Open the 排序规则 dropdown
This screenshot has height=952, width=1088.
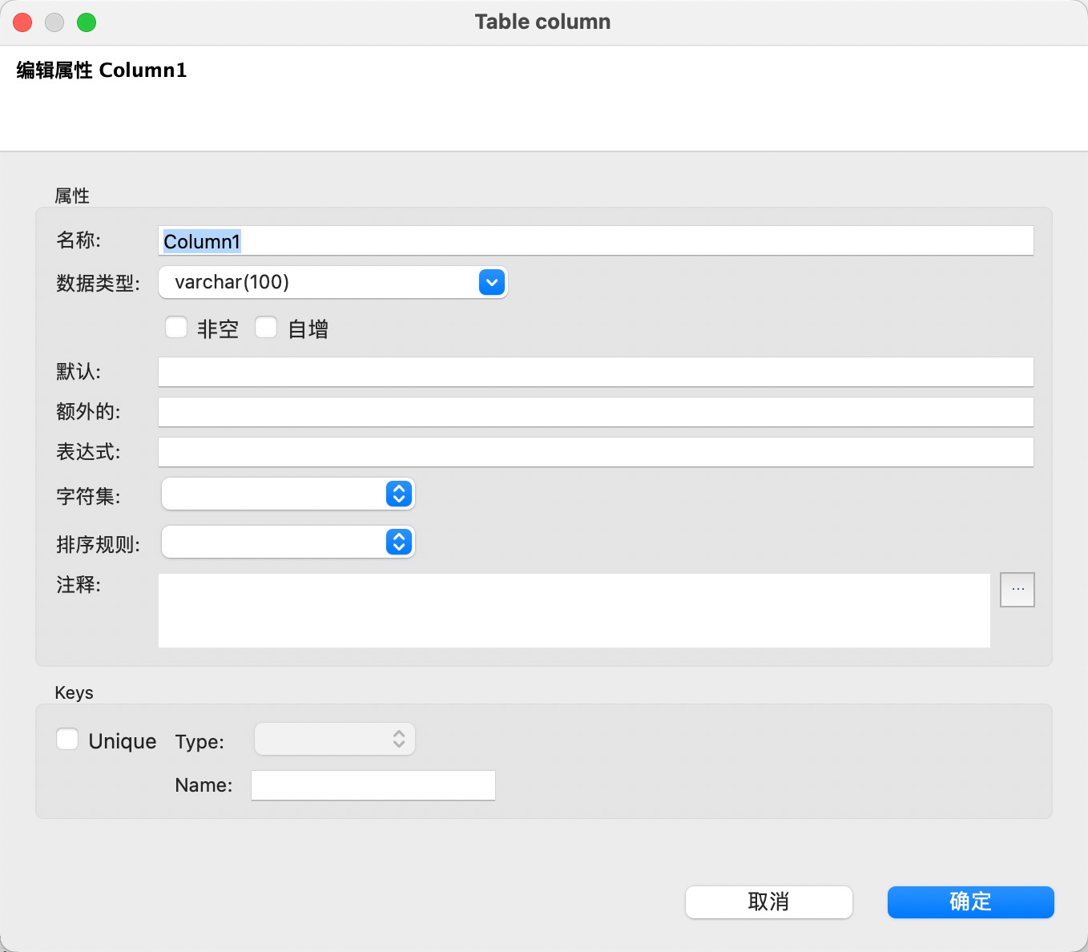point(398,543)
